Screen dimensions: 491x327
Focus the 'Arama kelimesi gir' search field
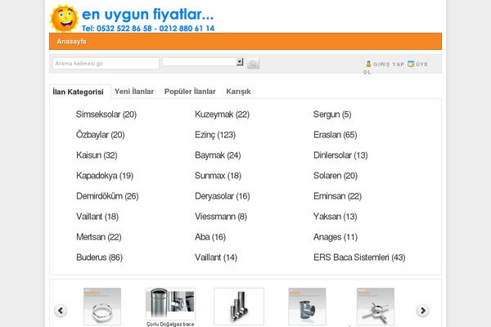[x=106, y=64]
